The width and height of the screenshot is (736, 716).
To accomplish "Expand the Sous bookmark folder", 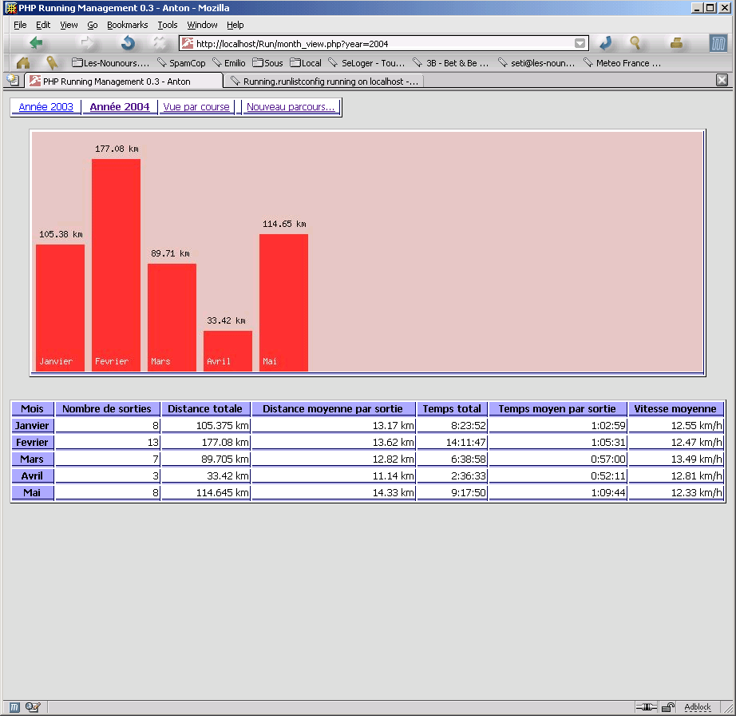I will 267,62.
